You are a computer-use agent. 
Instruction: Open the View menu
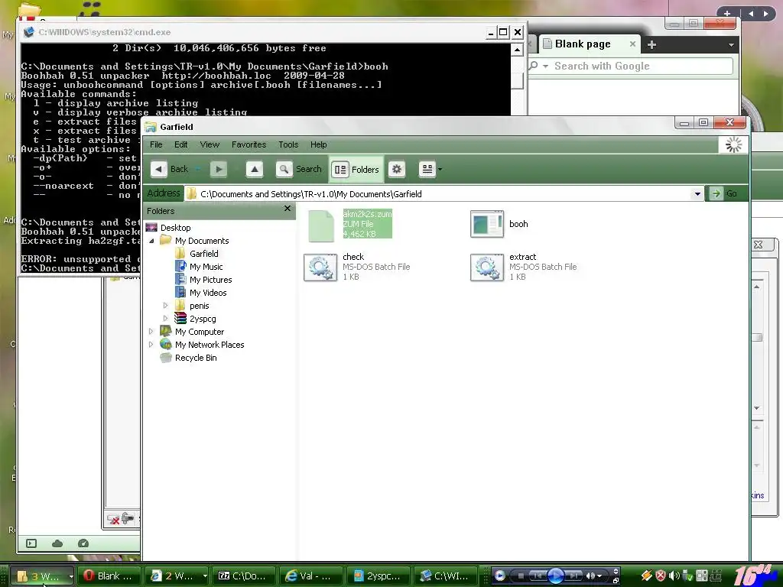point(210,144)
